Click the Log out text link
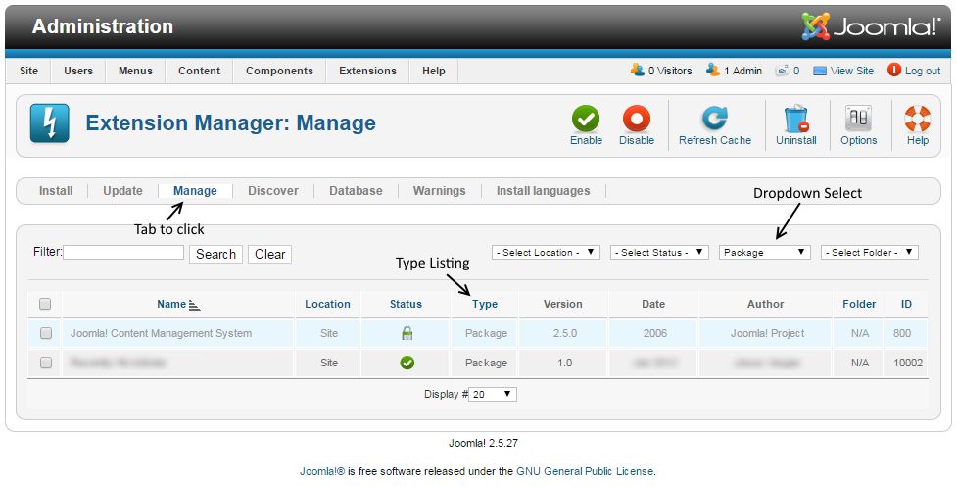Image resolution: width=957 pixels, height=487 pixels. coord(922,71)
